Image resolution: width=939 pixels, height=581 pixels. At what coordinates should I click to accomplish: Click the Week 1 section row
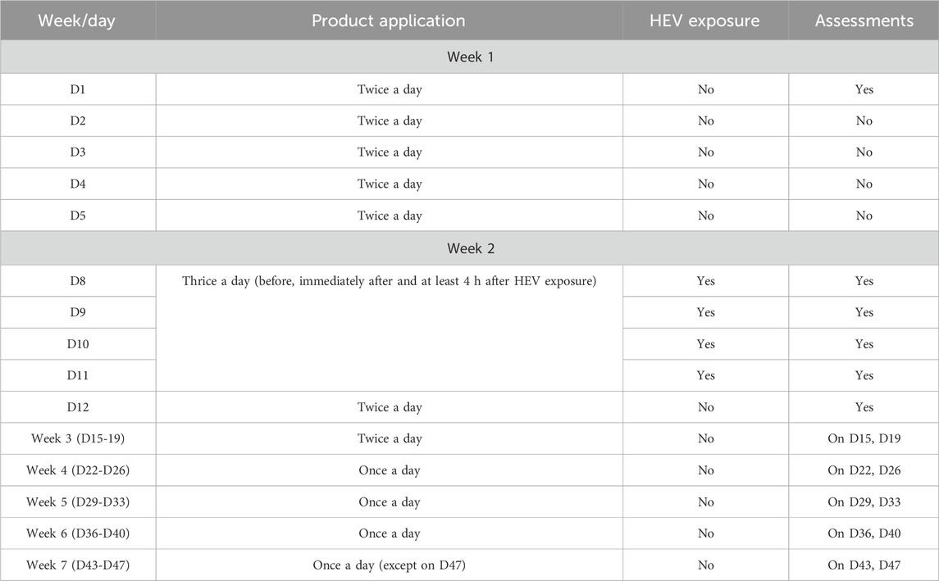coord(469,57)
